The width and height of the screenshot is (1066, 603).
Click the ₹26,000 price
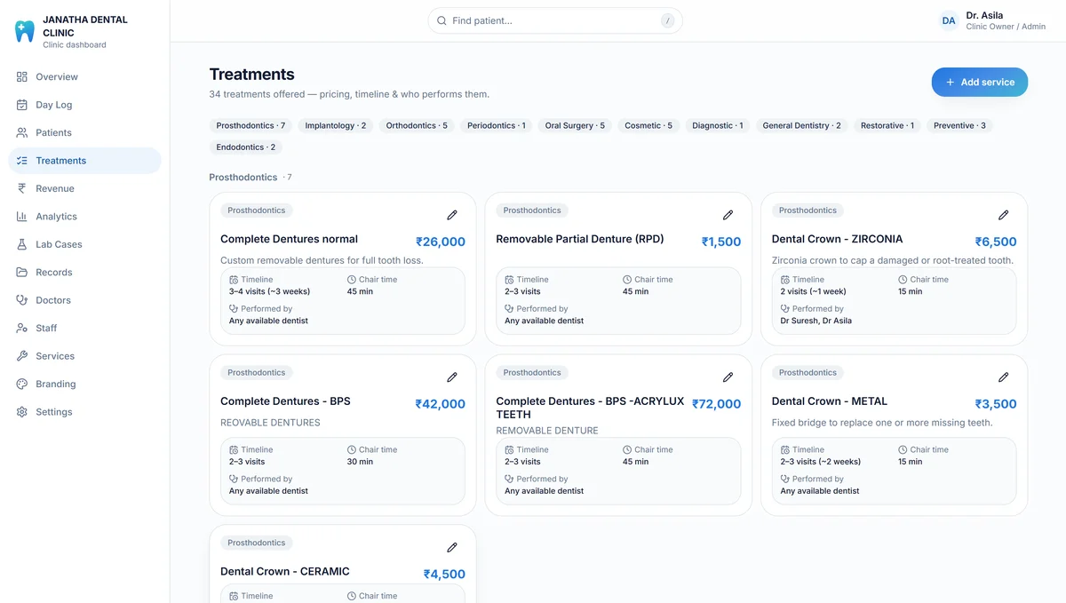441,242
